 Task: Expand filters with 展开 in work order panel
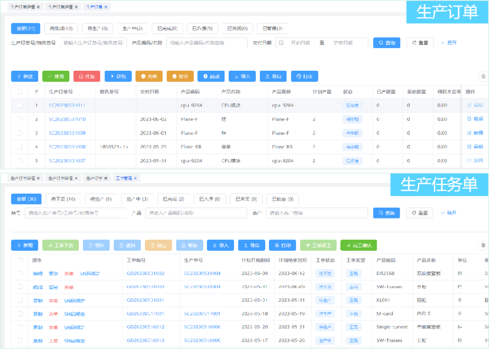point(448,213)
